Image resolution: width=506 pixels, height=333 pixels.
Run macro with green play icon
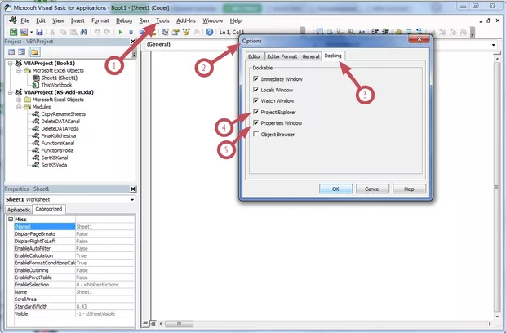pyautogui.click(x=120, y=32)
